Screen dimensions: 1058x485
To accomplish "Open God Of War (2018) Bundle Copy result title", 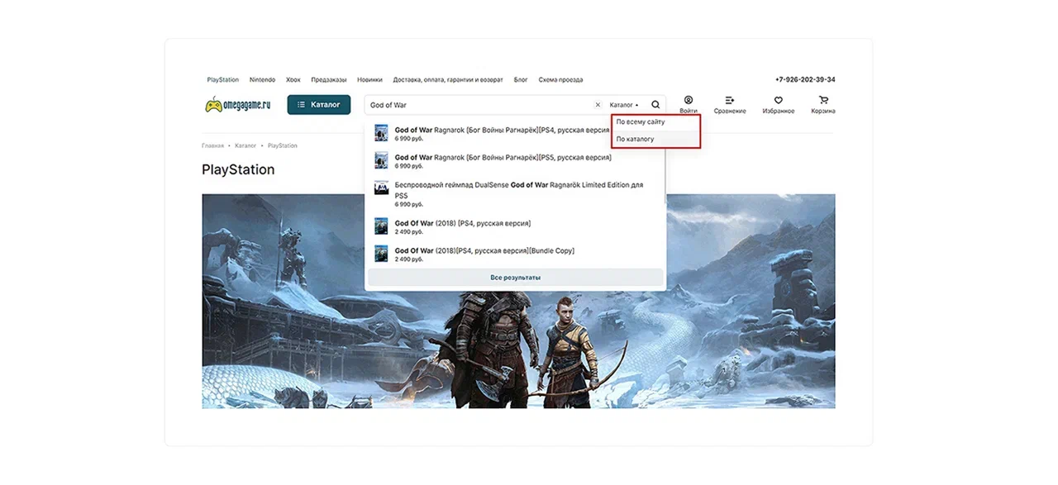I will pyautogui.click(x=484, y=250).
